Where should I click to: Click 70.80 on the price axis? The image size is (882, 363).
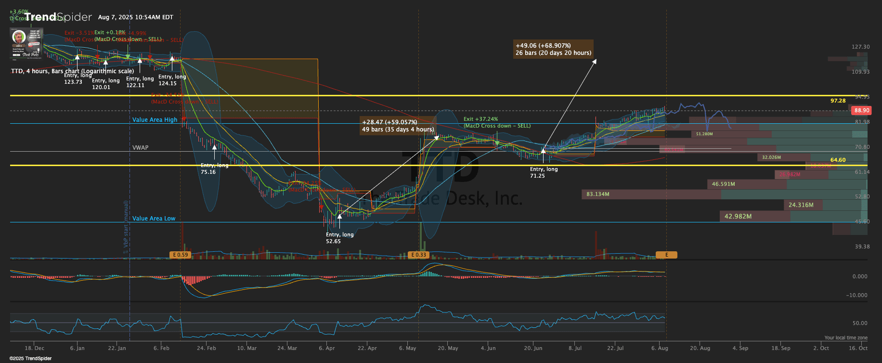point(862,147)
